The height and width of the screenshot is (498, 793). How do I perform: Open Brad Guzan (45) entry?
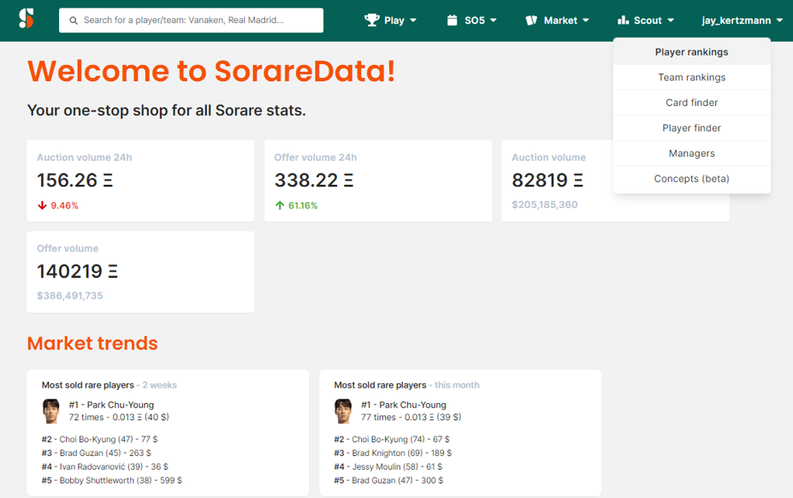(x=96, y=453)
